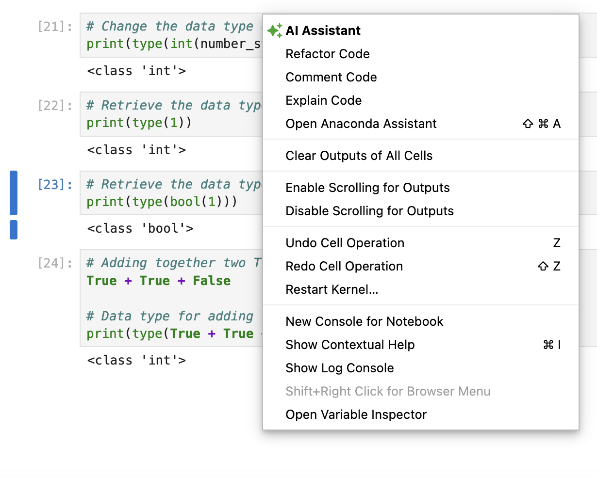597x477 pixels.
Task: Disable Scrolling for Outputs
Action: click(369, 211)
